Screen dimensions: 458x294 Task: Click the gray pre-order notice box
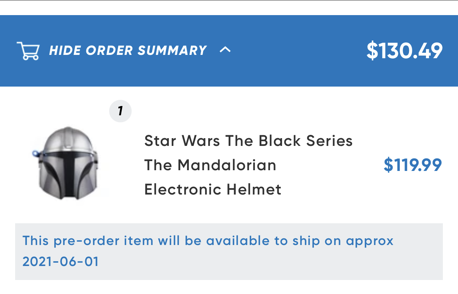[x=229, y=252]
